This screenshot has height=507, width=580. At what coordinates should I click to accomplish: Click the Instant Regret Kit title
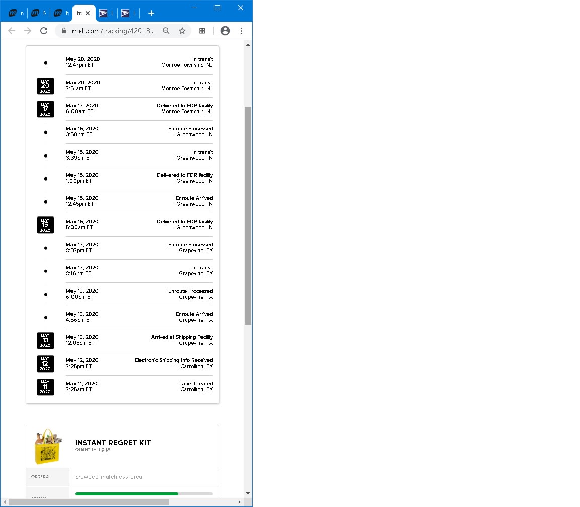[x=113, y=443]
